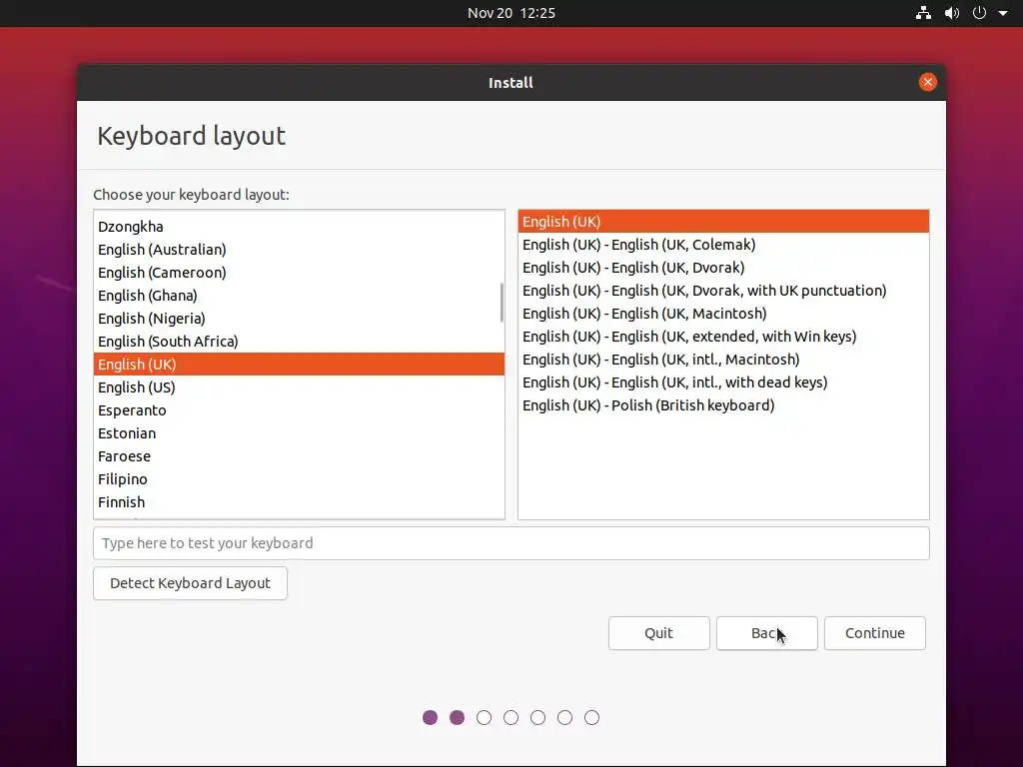
Task: Choose UK extended with Win keys variant
Action: (x=723, y=337)
